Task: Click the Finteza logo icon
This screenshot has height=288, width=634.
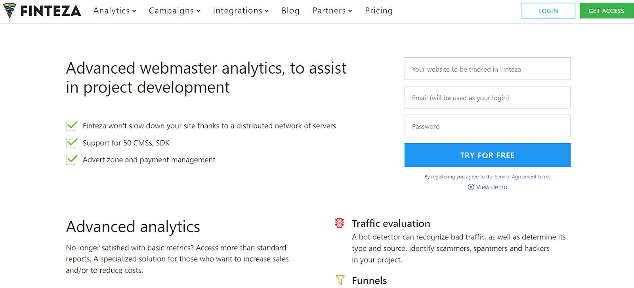Action: coord(10,11)
